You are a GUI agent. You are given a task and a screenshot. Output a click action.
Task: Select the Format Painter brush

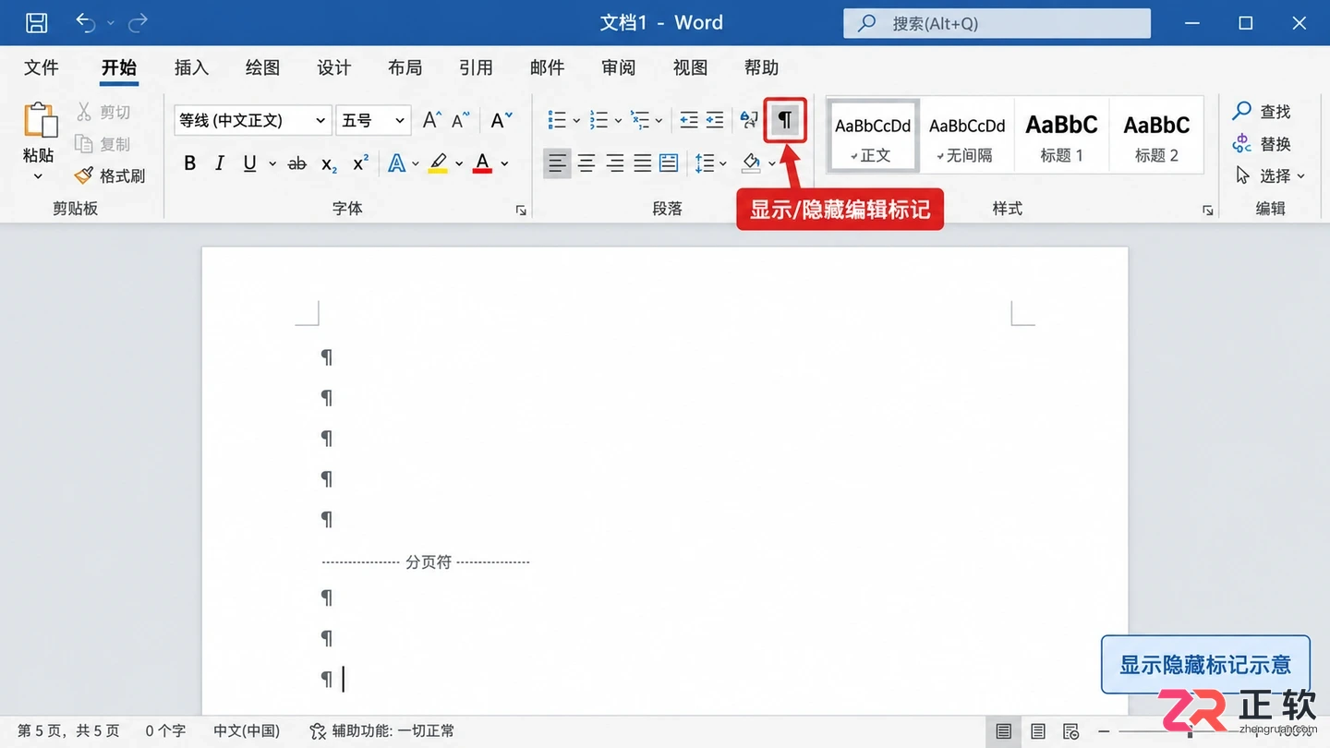click(x=84, y=175)
